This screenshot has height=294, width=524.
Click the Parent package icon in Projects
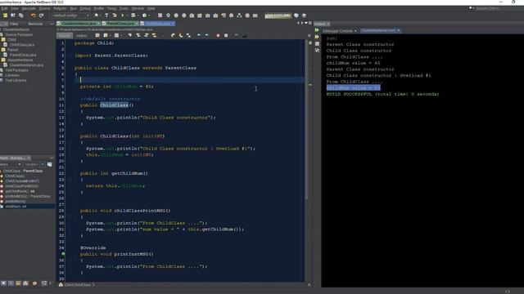pos(3,50)
